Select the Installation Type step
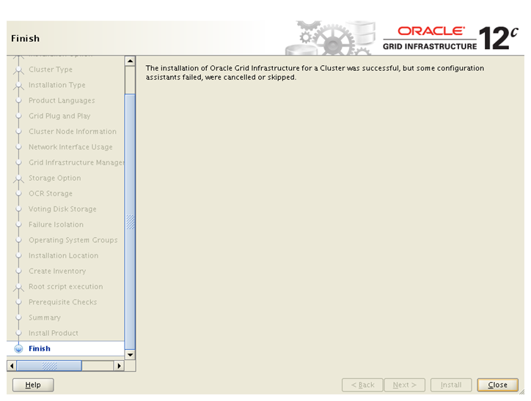531x401 pixels. (x=57, y=85)
